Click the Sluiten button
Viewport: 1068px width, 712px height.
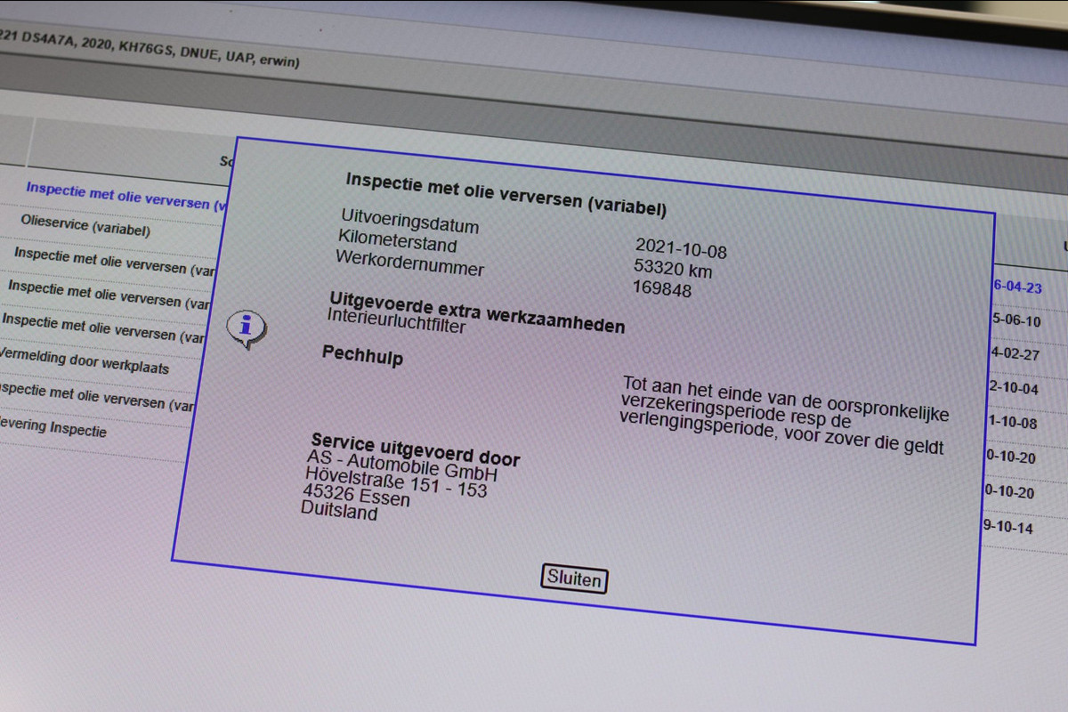click(574, 578)
